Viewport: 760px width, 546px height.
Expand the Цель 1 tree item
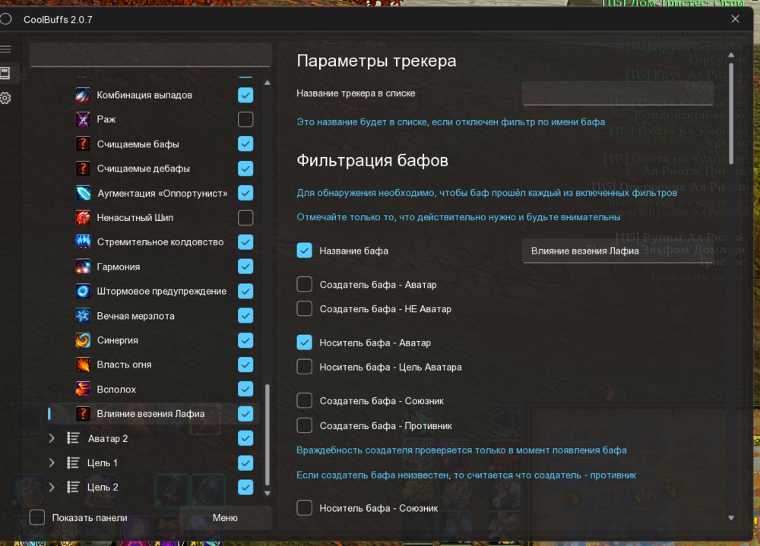tap(51, 462)
